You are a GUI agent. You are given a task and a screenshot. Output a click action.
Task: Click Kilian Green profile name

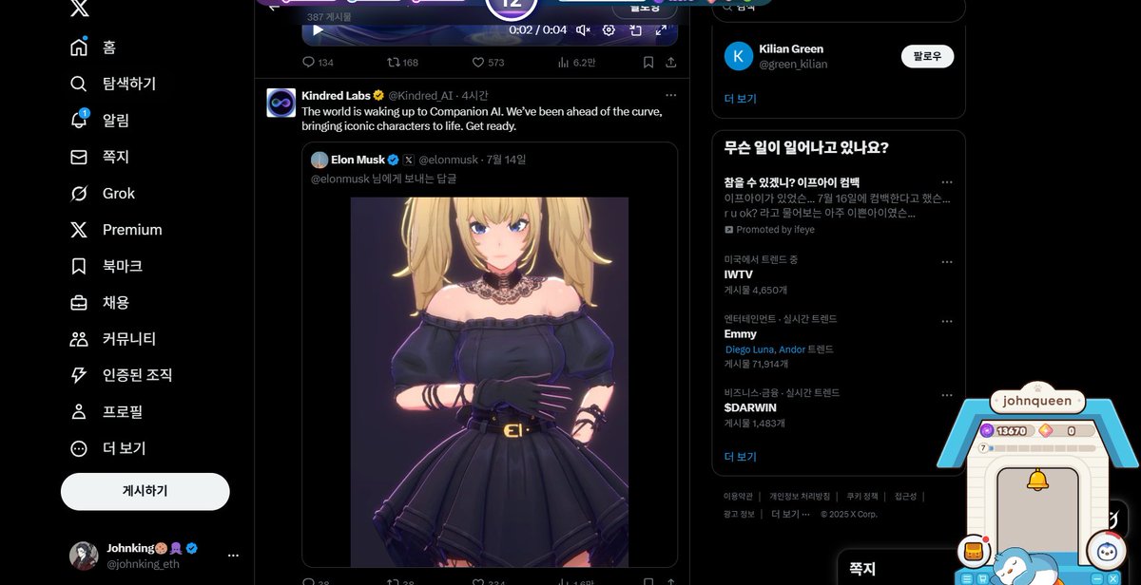pos(791,49)
